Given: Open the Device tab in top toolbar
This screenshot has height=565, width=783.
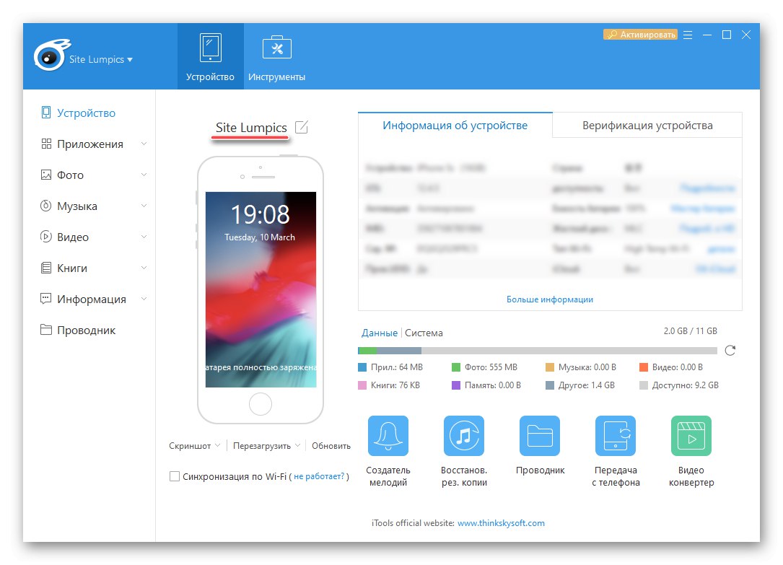Looking at the screenshot, I should [210, 56].
